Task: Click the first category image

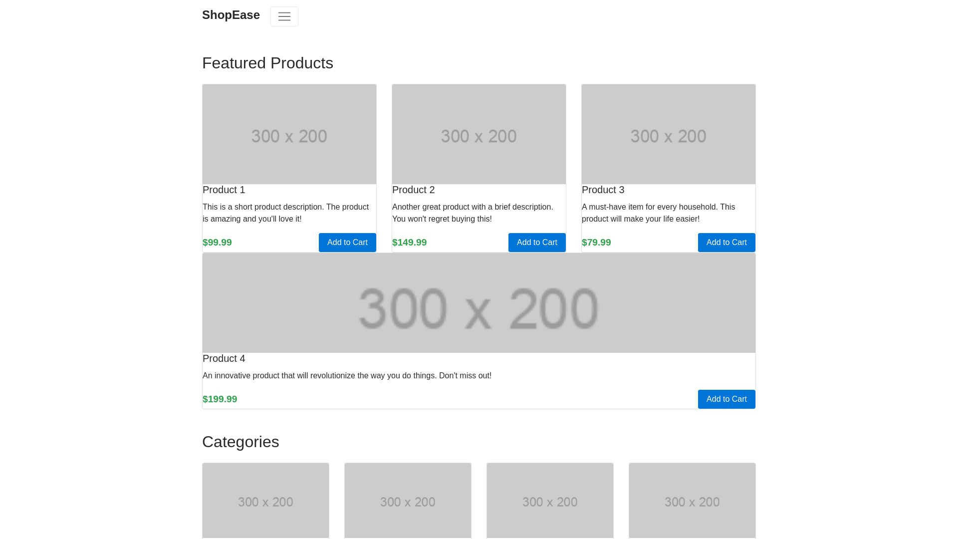Action: [265, 501]
